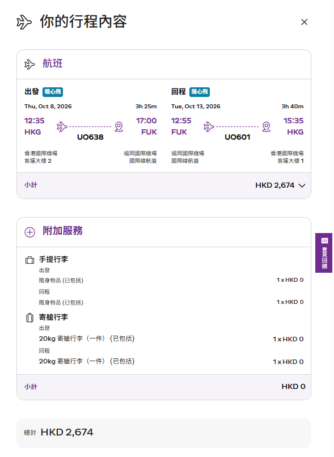Viewport: 334px width, 457px height.
Task: Click return date Tue, Oct 13, 2026
Action: click(x=196, y=107)
